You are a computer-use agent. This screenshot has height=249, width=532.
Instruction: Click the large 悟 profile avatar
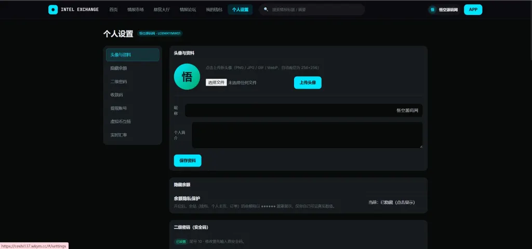point(187,77)
